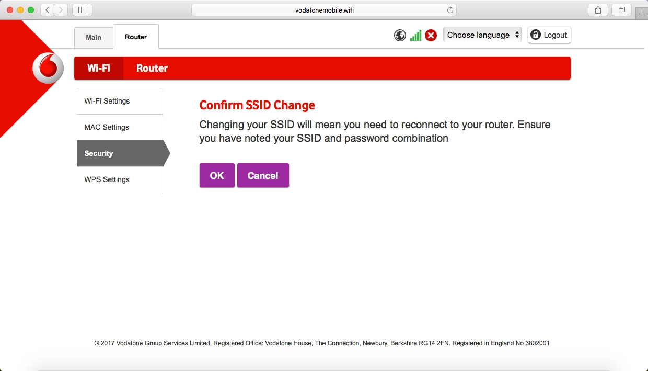The height and width of the screenshot is (371, 648).
Task: Click the globe internet status icon
Action: 400,36
